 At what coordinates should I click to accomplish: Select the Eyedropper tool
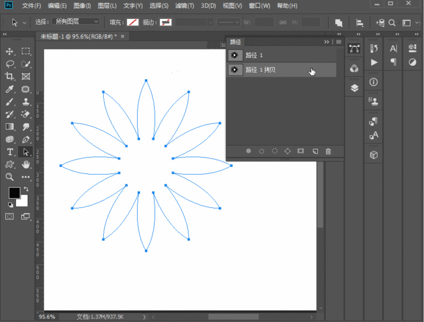tap(10, 89)
